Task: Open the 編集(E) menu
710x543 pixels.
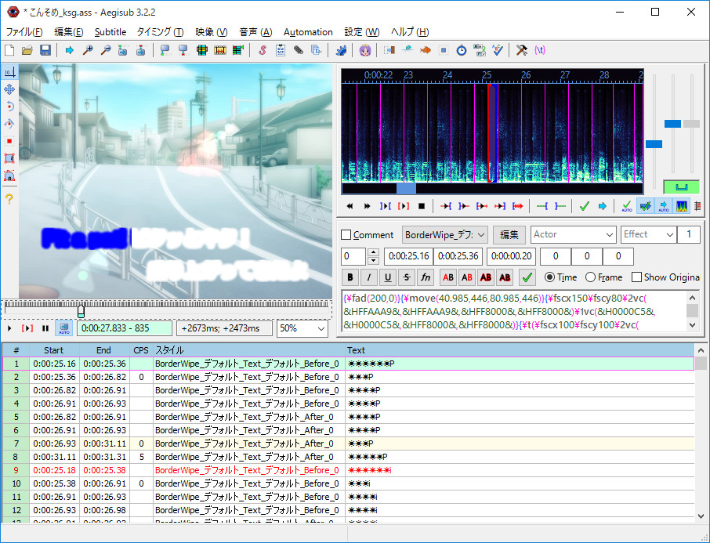Action: [69, 32]
